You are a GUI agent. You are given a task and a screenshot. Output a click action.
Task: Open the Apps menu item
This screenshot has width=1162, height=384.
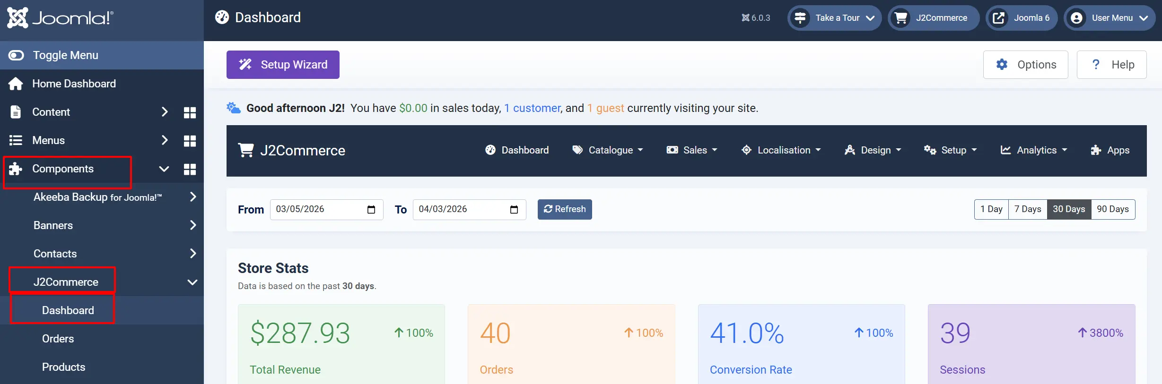(1110, 150)
